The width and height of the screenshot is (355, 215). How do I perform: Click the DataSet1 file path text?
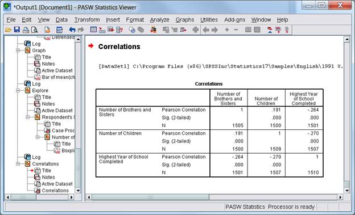[221, 66]
